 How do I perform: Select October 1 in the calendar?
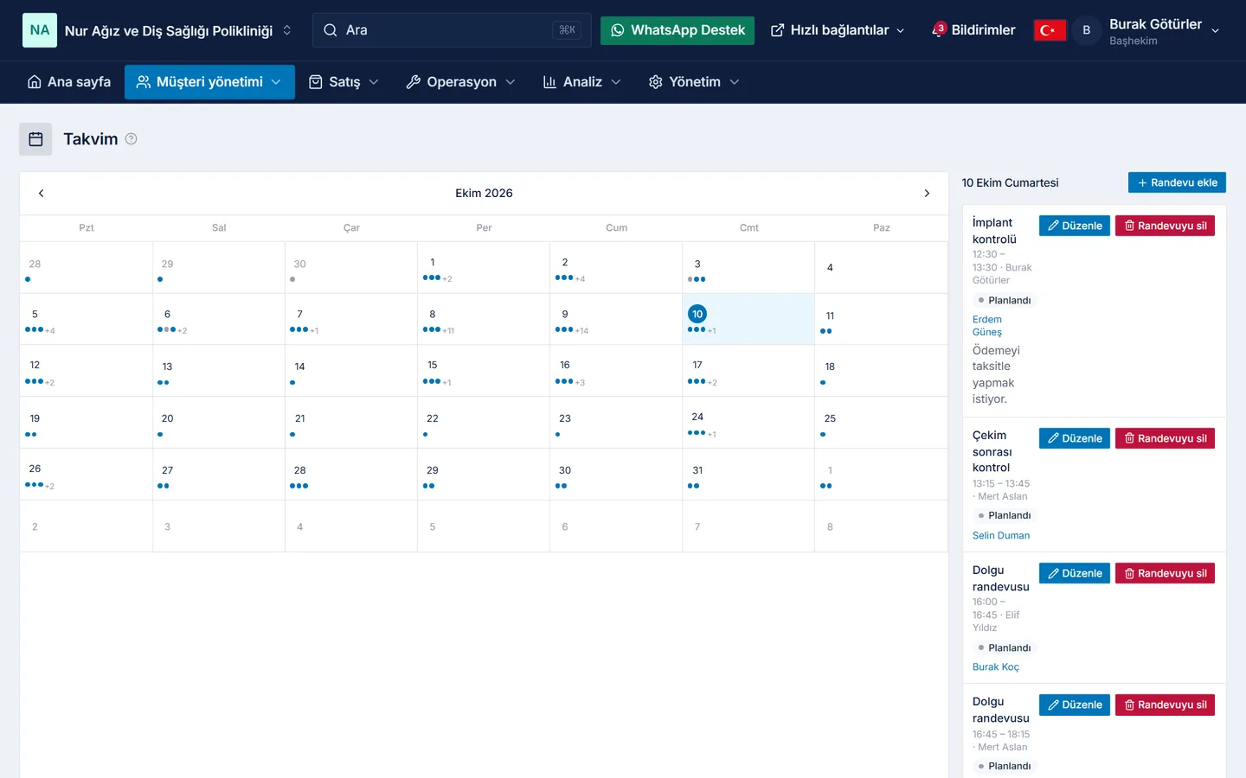pos(484,268)
